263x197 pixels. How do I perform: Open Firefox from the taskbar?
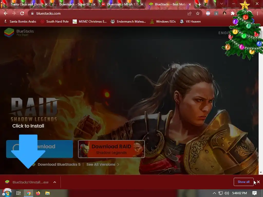[38, 193]
